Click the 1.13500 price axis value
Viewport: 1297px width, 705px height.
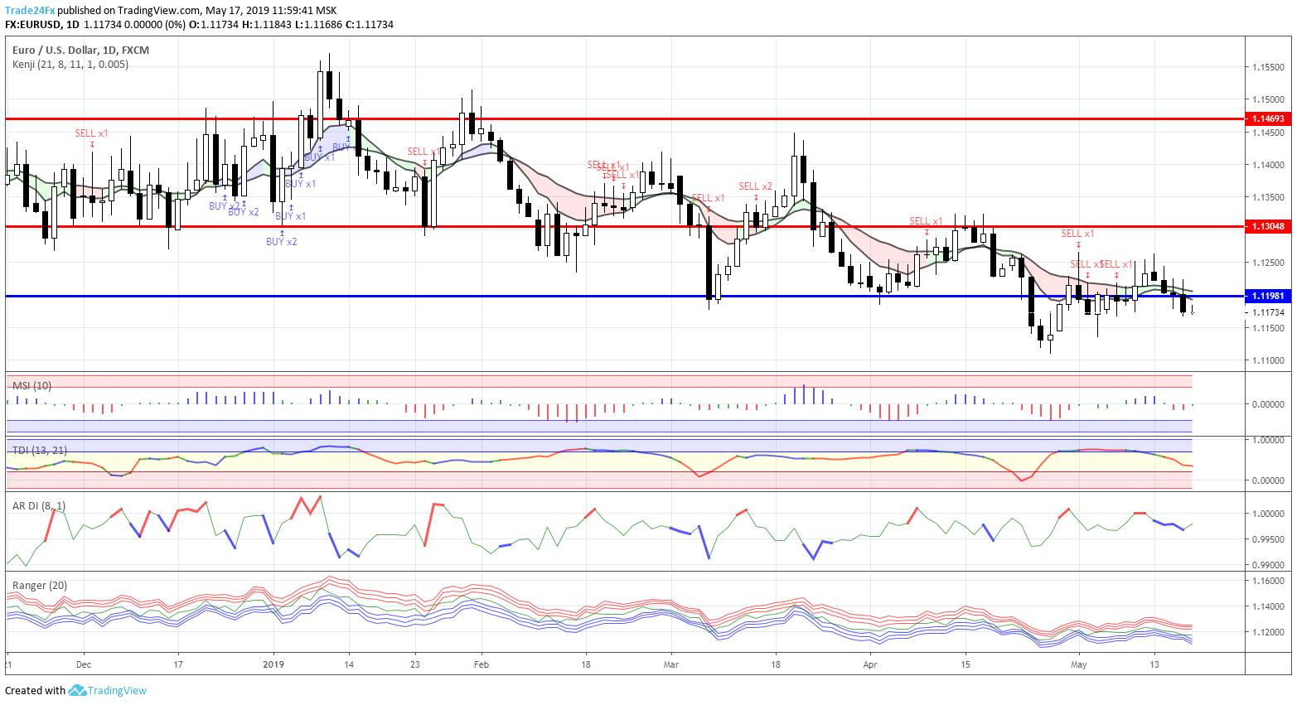click(x=1268, y=197)
